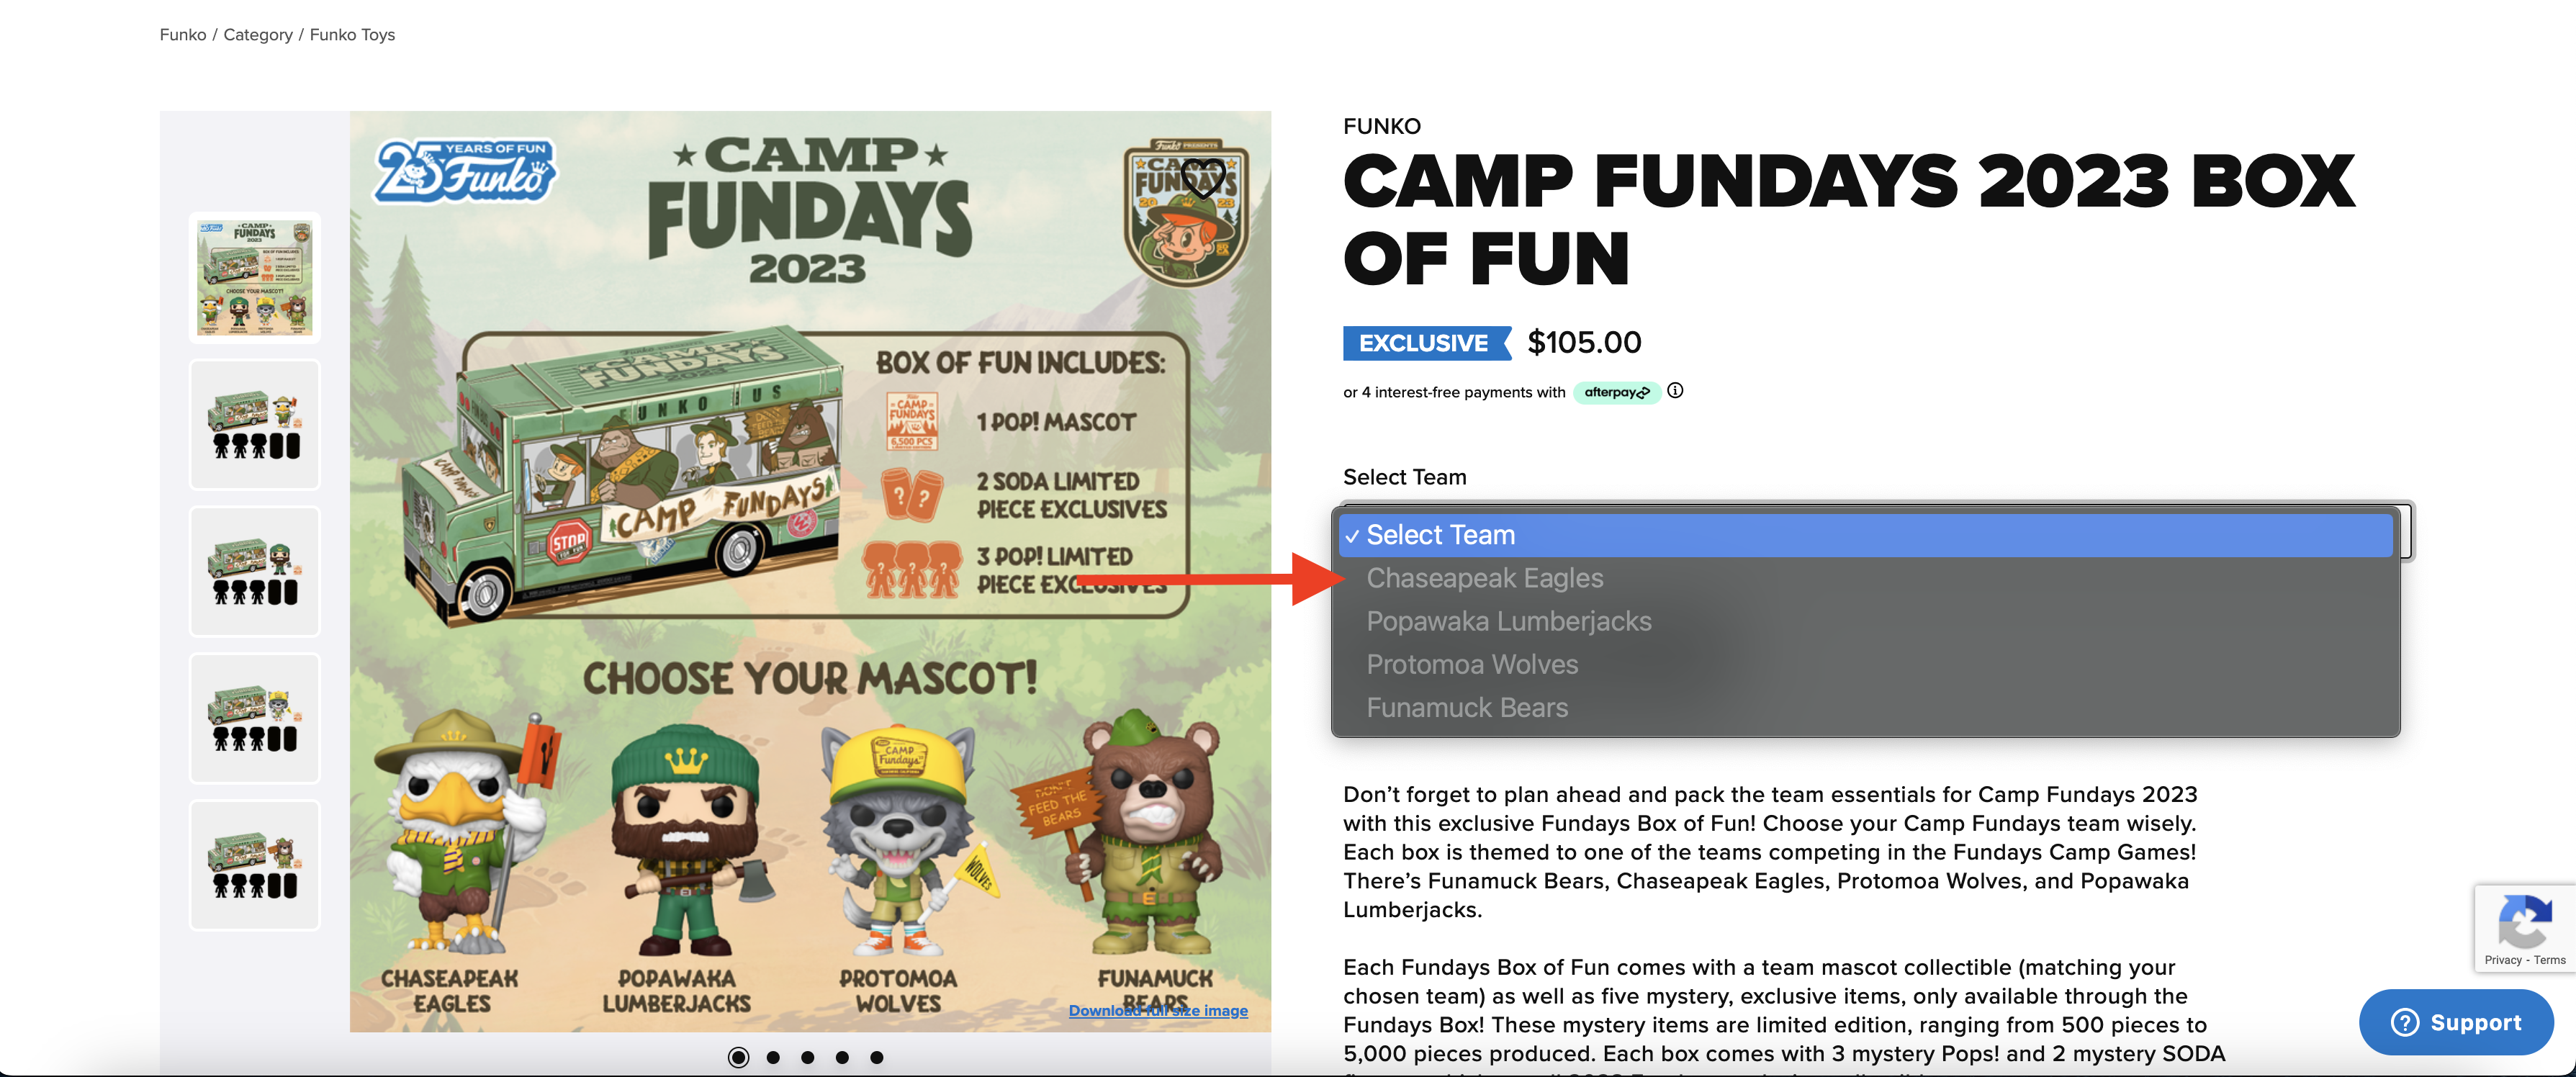This screenshot has height=1077, width=2576.
Task: Open the Afterpay info icon
Action: [x=1675, y=391]
